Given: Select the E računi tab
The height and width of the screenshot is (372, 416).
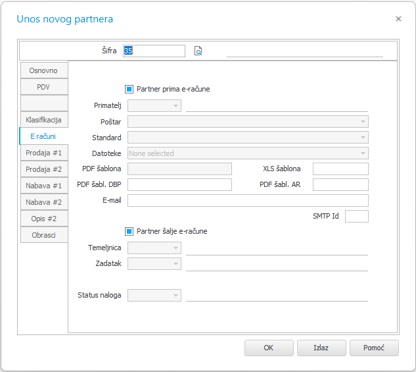Looking at the screenshot, I should pos(44,136).
